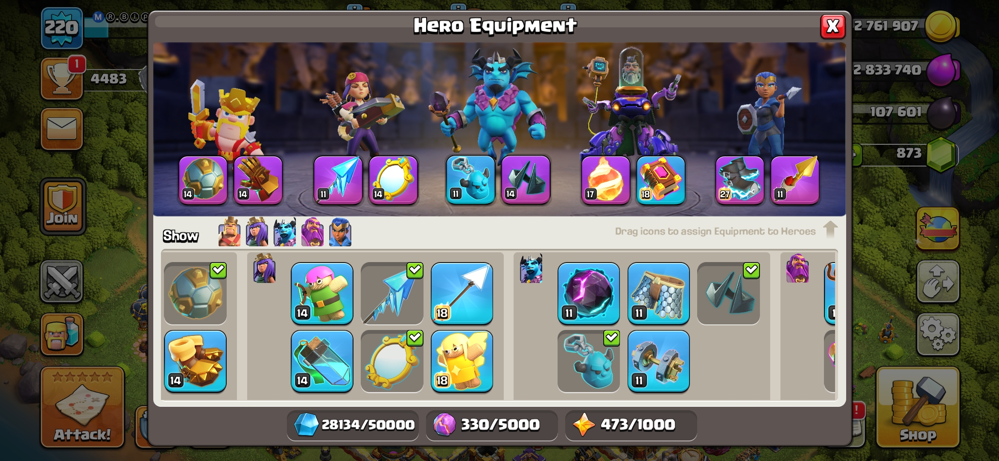Toggle the equipped Magic Mirror item
Screen dimensions: 999x461
[x=392, y=362]
